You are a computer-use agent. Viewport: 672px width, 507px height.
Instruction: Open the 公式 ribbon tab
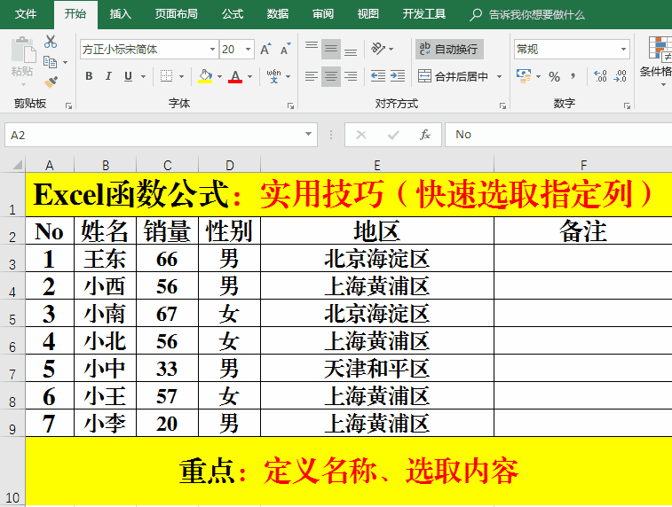(x=233, y=14)
